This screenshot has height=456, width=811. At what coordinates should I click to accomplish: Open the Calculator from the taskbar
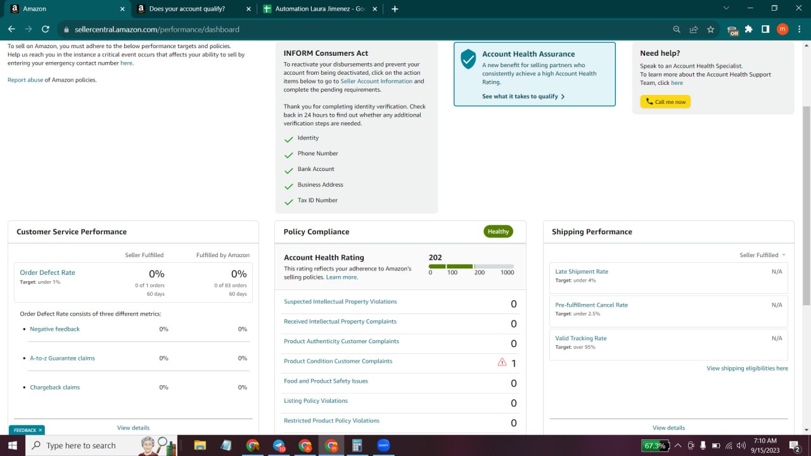pos(357,445)
